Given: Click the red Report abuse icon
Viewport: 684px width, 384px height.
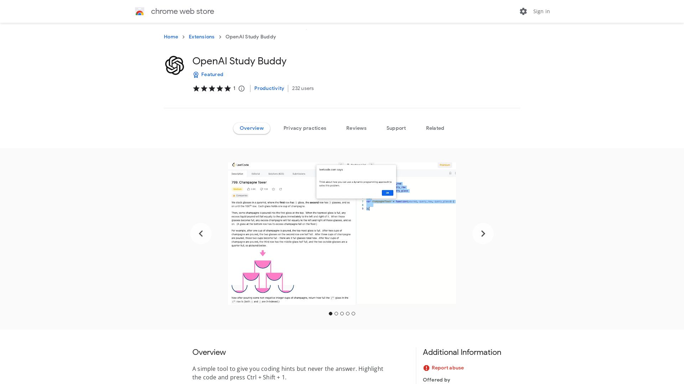Looking at the screenshot, I should click(x=426, y=368).
